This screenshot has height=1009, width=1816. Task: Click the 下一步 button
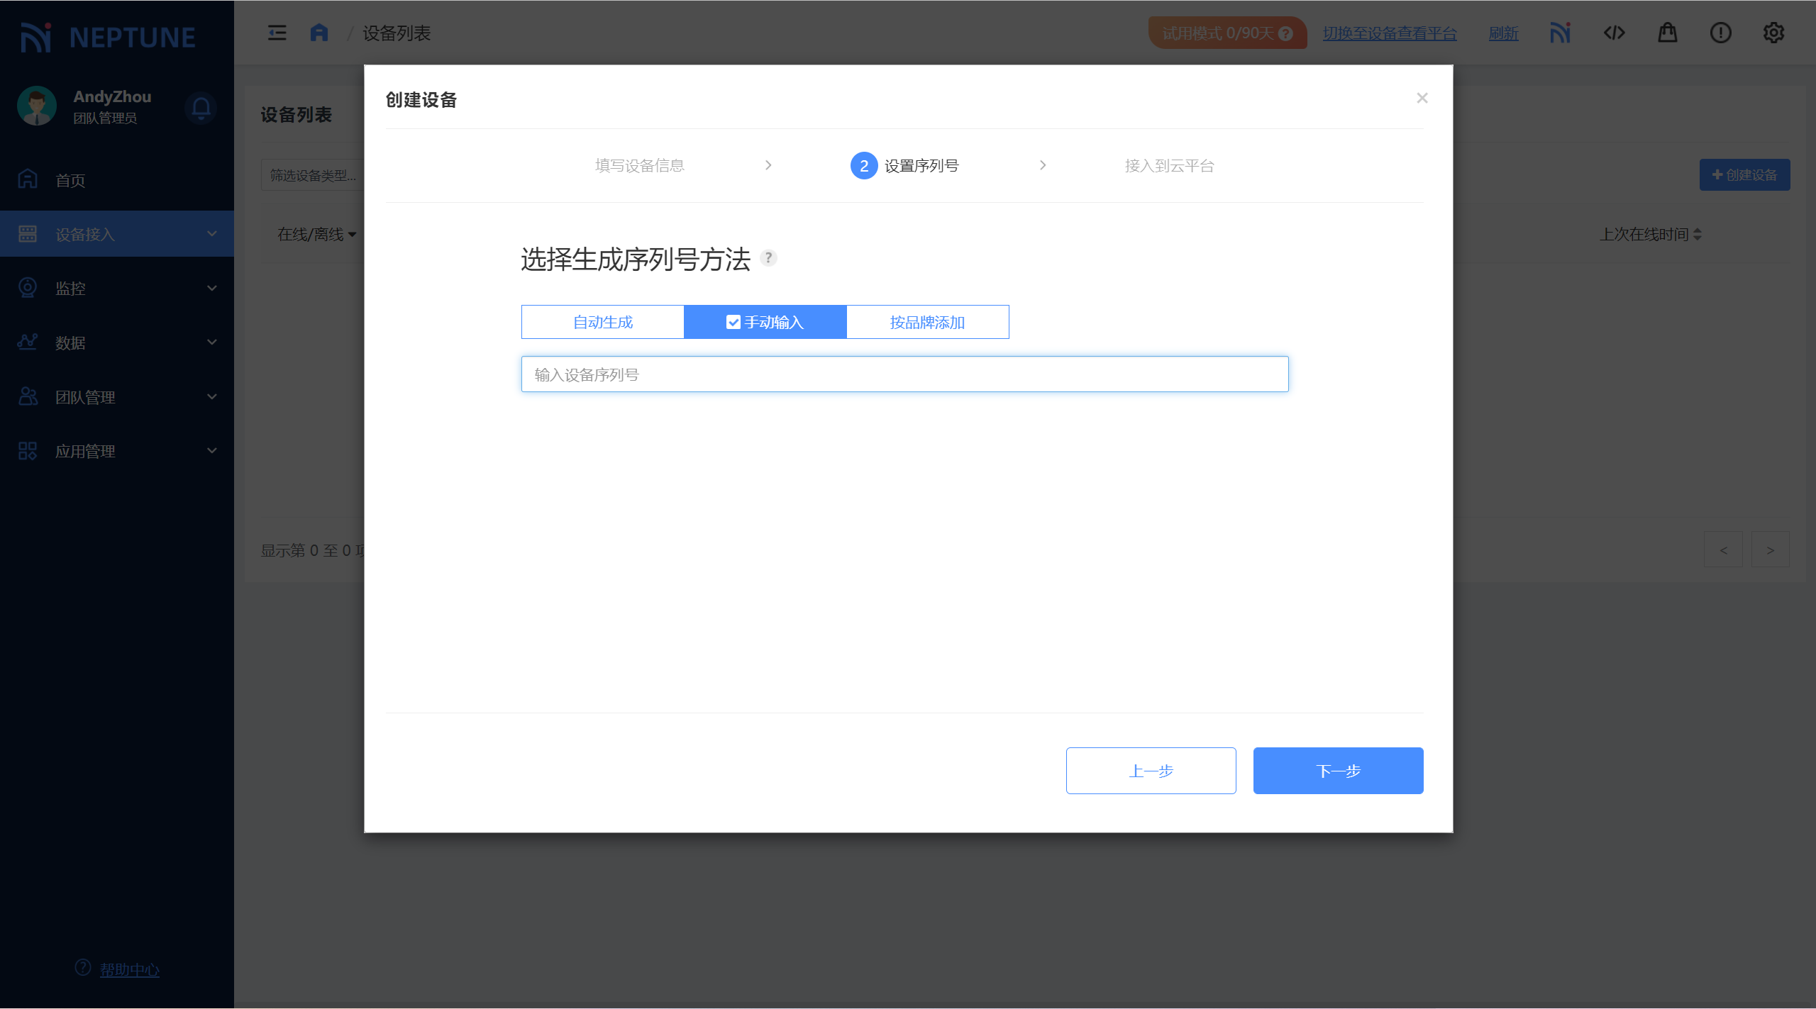(1338, 771)
